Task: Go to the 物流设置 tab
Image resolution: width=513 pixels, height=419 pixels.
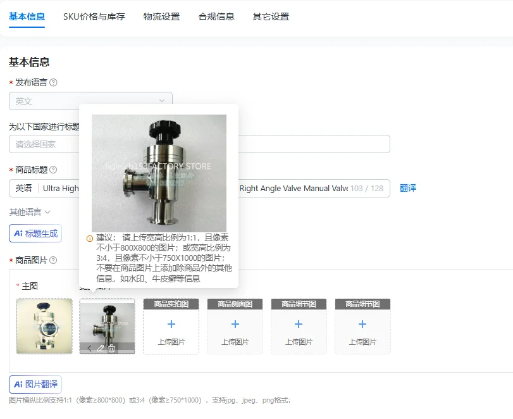Action: click(x=161, y=16)
